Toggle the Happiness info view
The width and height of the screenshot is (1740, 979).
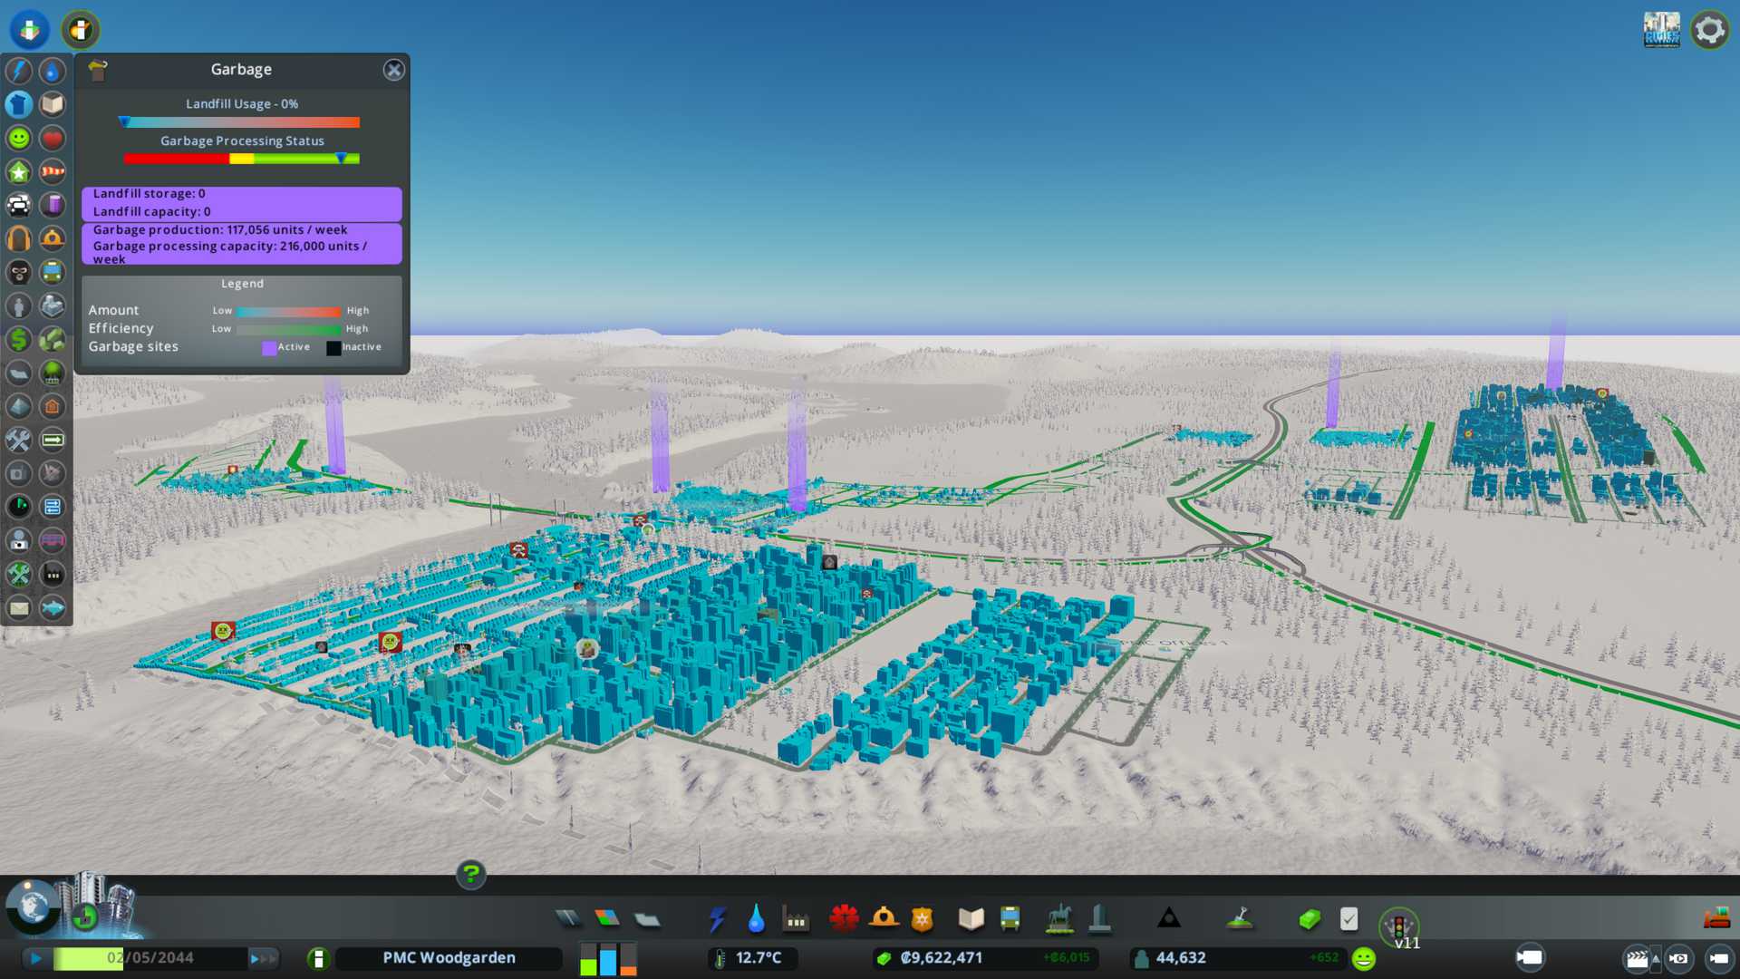tap(19, 138)
